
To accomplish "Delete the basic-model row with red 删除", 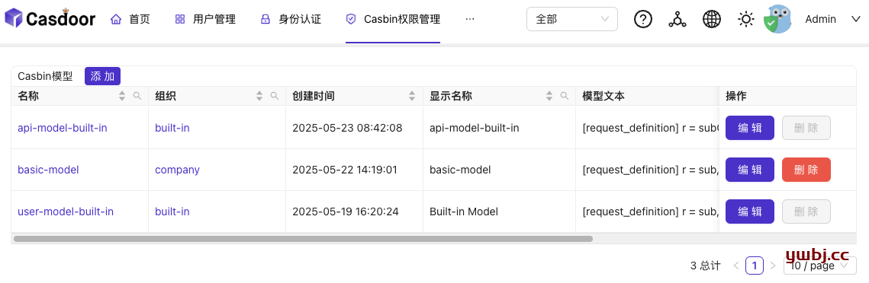I will coord(806,170).
